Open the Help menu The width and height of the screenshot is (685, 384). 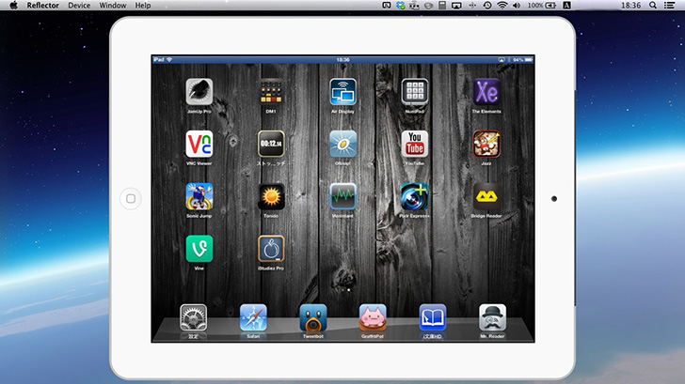142,6
